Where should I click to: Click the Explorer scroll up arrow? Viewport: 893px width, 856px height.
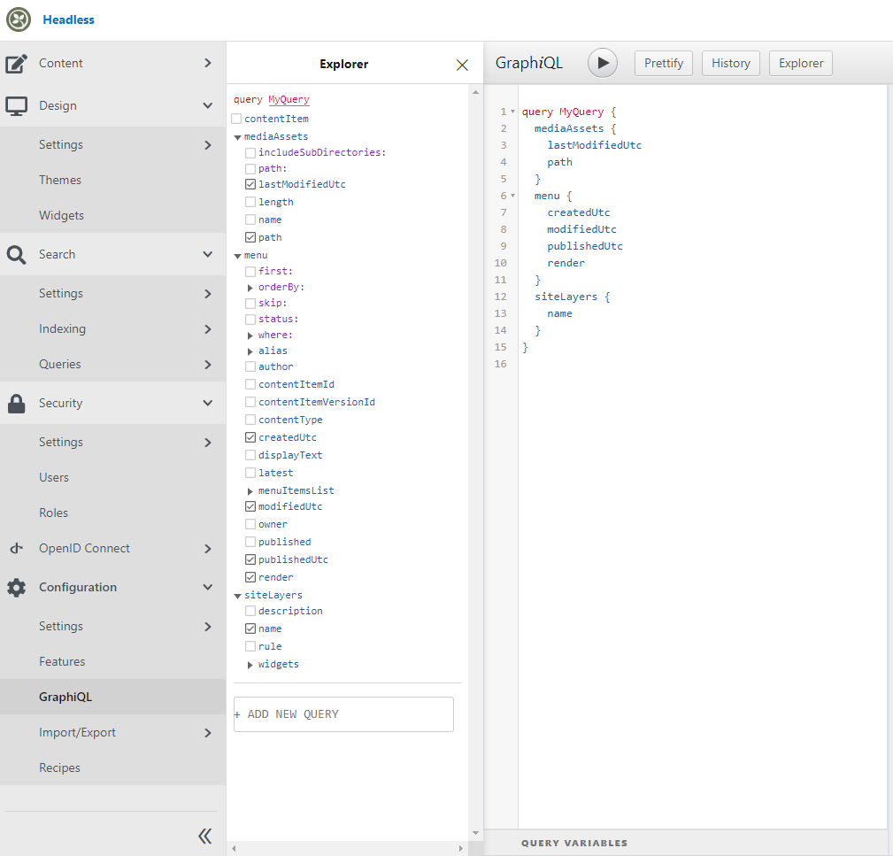[475, 92]
